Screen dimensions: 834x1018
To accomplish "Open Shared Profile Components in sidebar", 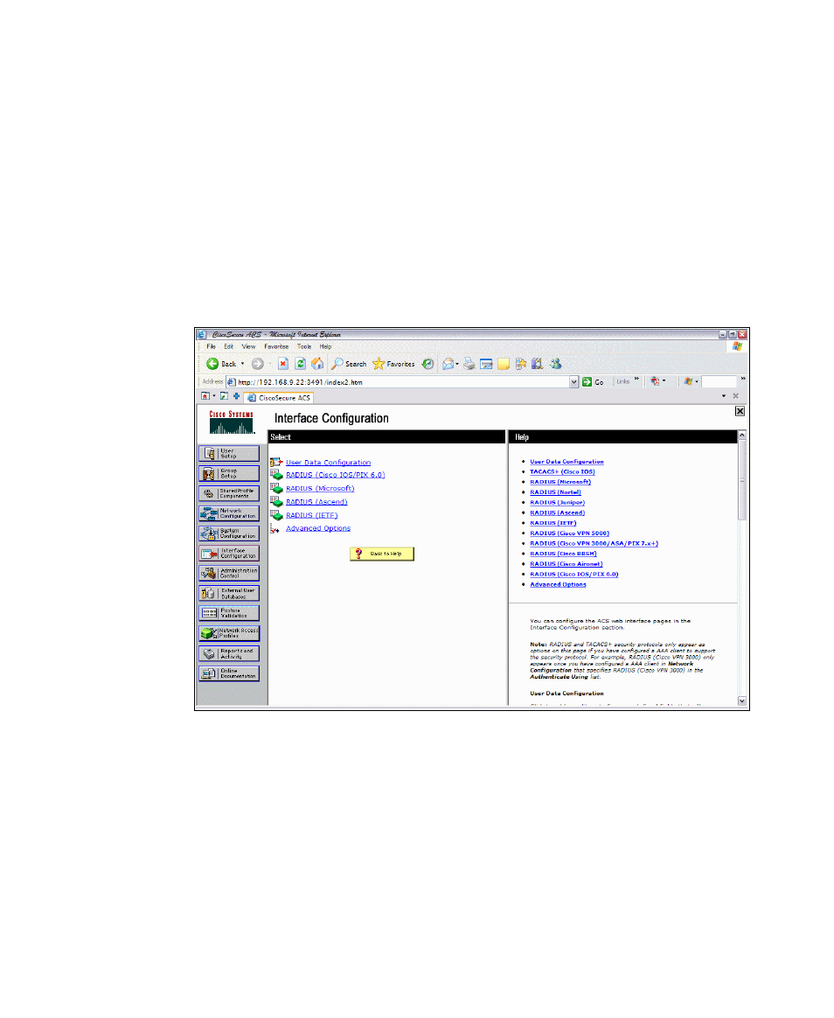I will tap(229, 493).
